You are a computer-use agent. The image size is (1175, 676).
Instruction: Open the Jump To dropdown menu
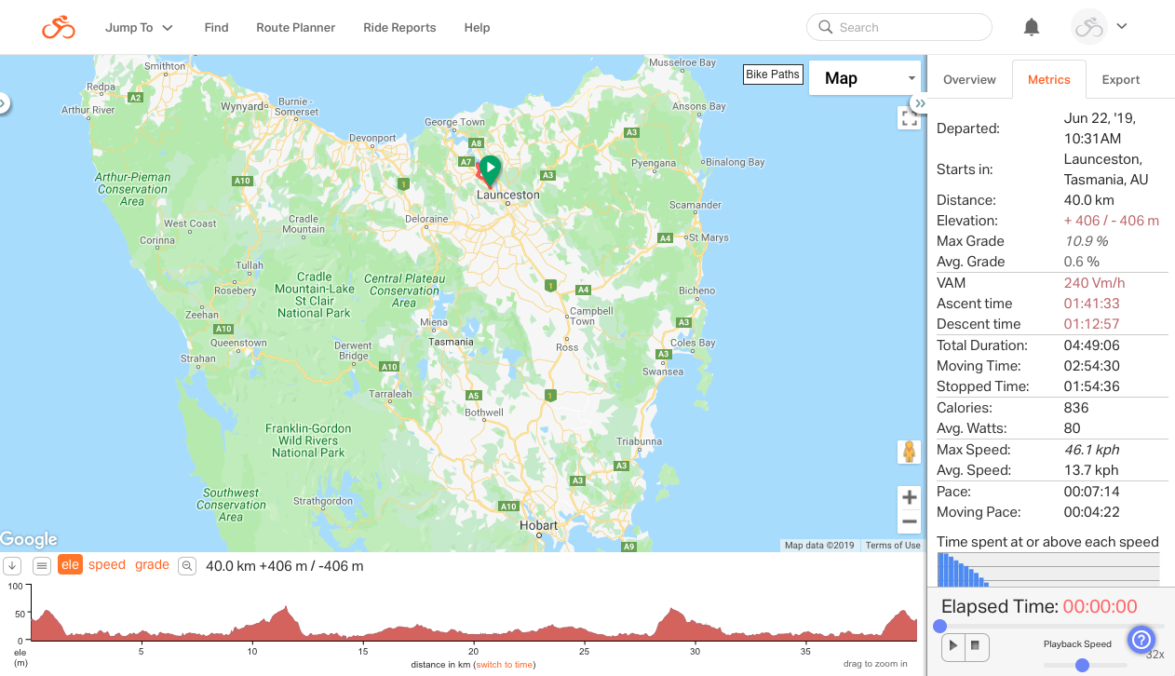click(x=139, y=28)
